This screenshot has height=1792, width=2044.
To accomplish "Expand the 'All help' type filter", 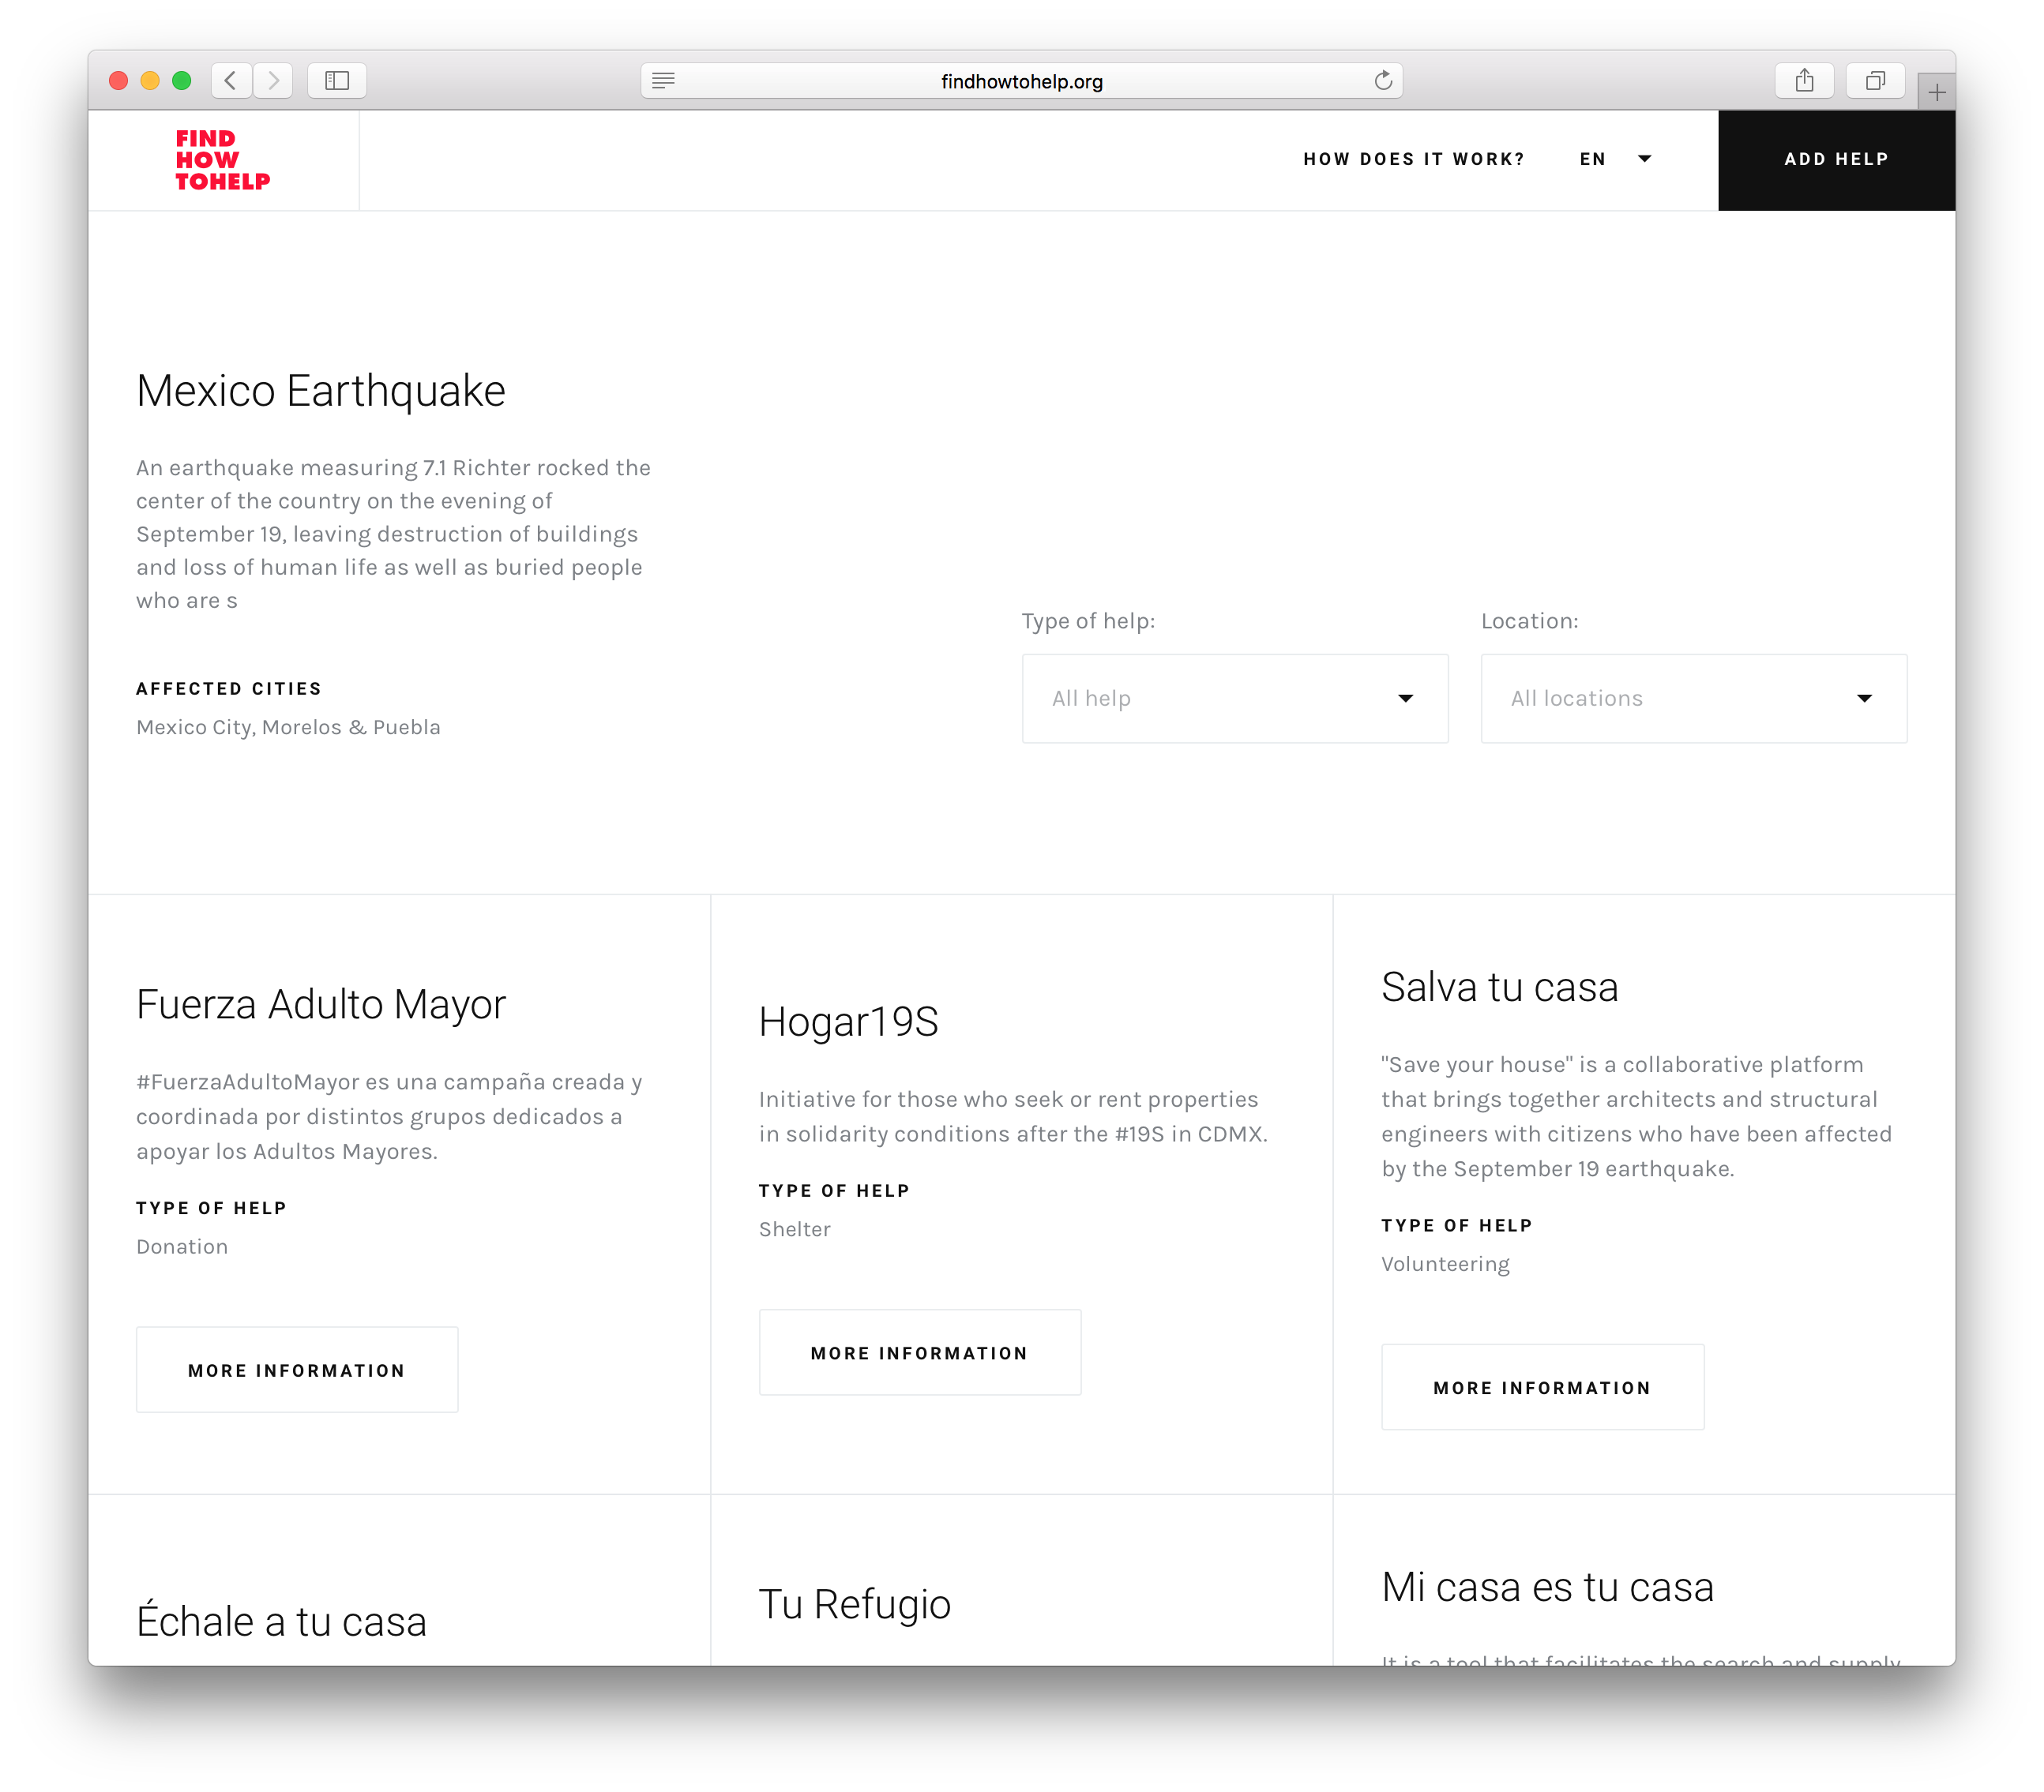I will click(x=1234, y=699).
